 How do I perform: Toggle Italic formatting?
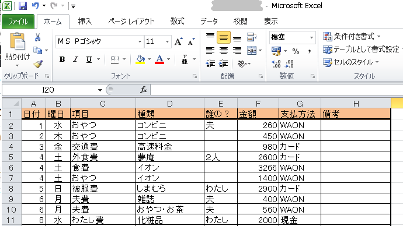(75, 59)
